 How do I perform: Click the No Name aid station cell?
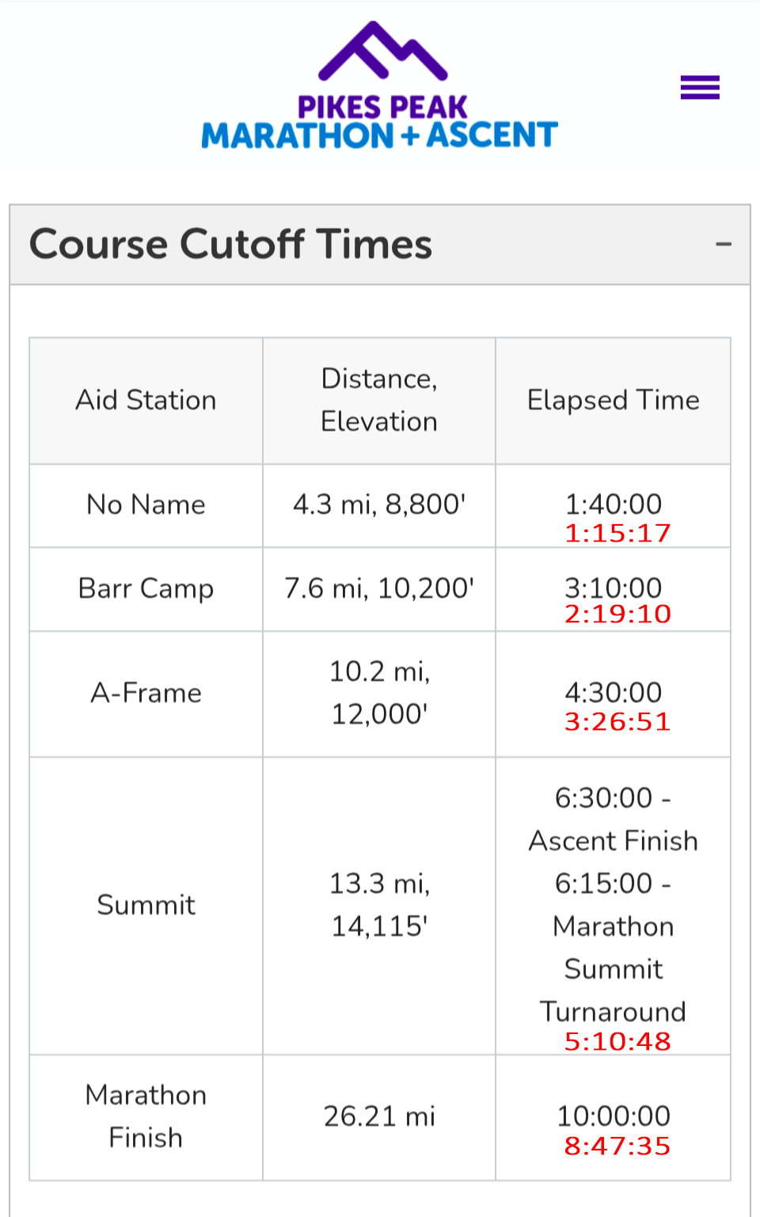coord(146,505)
